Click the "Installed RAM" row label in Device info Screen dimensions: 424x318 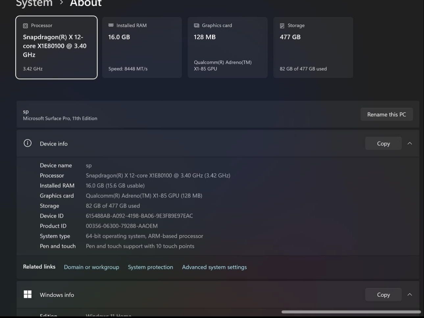click(x=57, y=186)
